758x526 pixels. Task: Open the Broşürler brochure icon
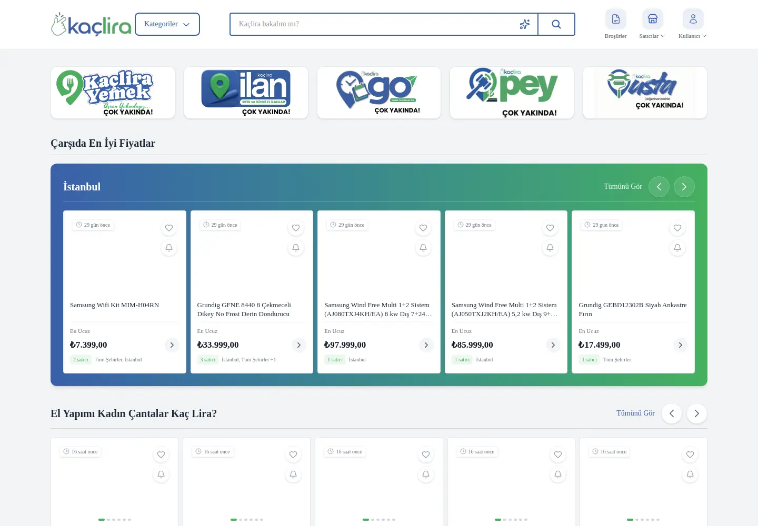tap(615, 19)
